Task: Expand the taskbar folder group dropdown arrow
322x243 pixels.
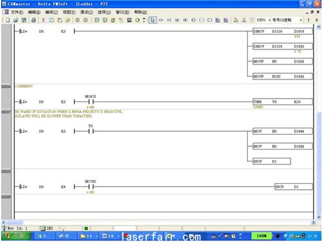Action: click(97, 236)
